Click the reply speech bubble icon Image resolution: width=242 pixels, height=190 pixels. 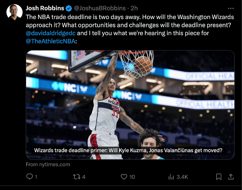[30, 177]
